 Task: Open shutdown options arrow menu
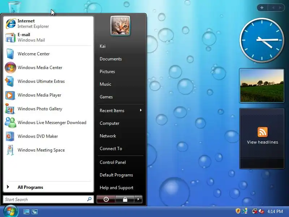pyautogui.click(x=138, y=199)
